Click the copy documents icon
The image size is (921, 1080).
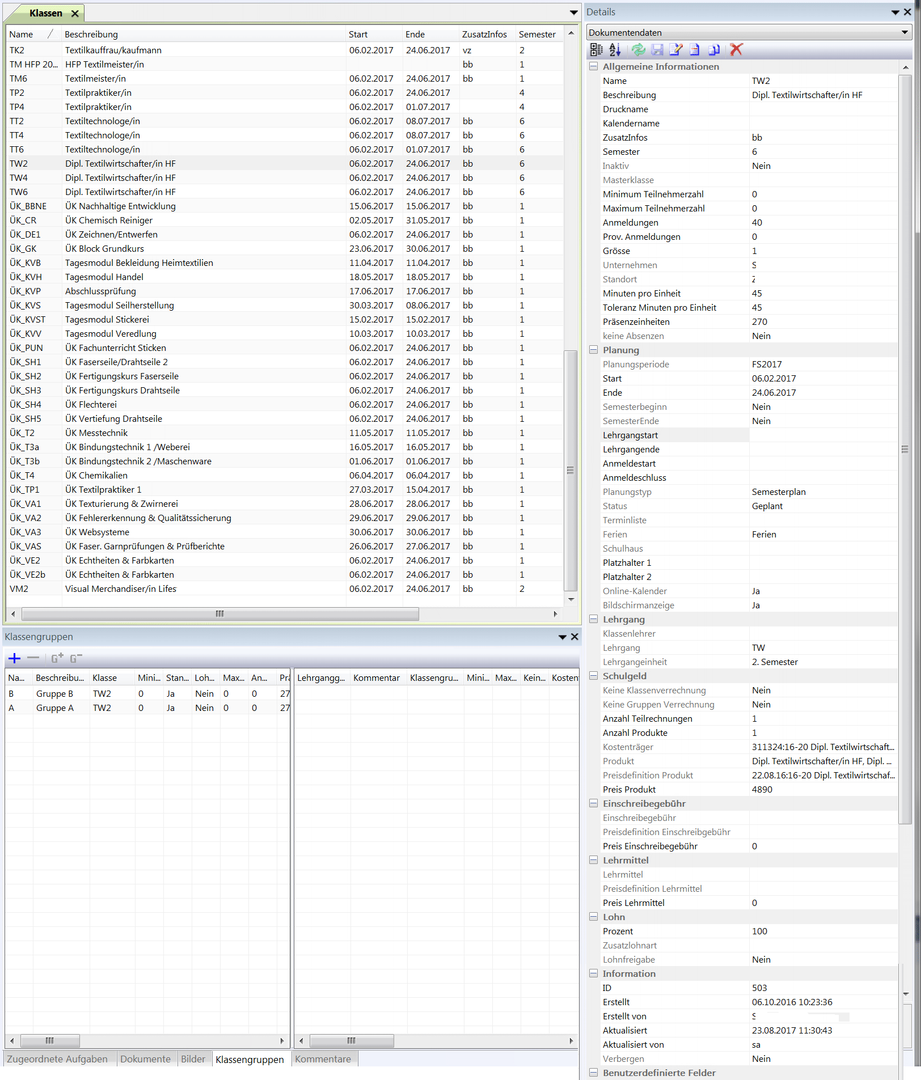(714, 50)
